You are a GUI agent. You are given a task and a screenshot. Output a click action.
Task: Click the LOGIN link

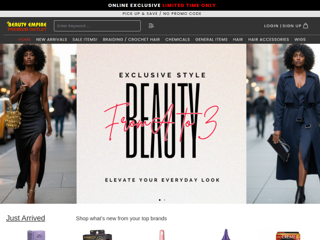coord(271,26)
